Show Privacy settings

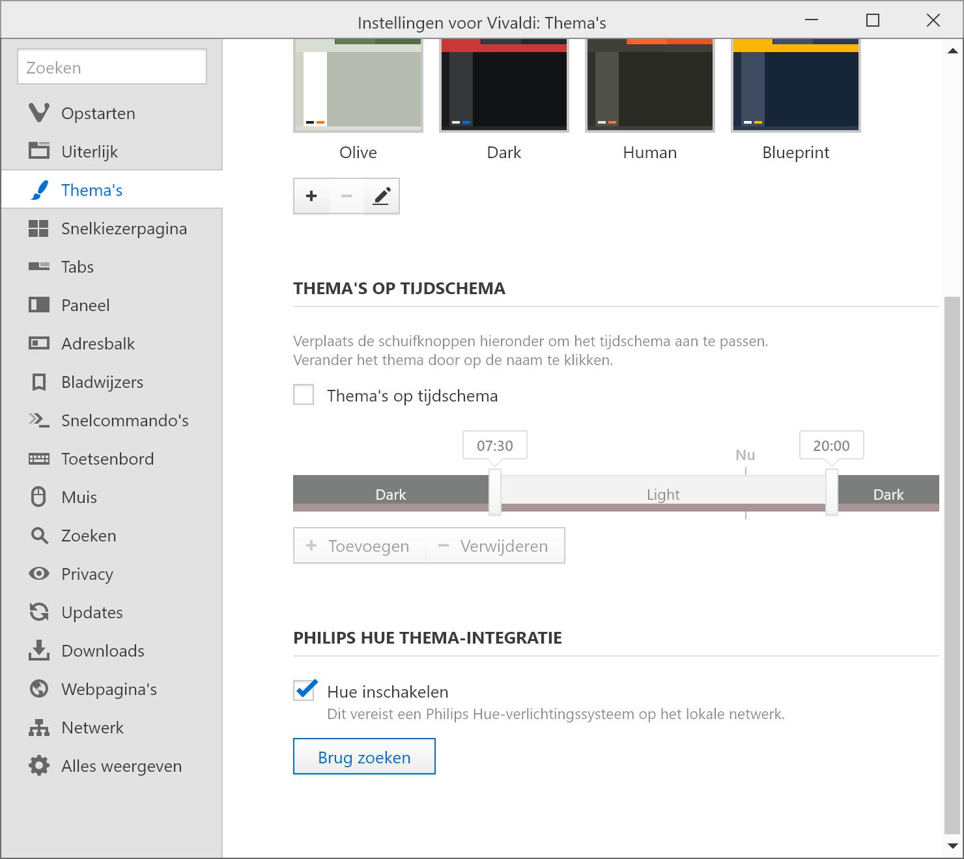(112, 574)
